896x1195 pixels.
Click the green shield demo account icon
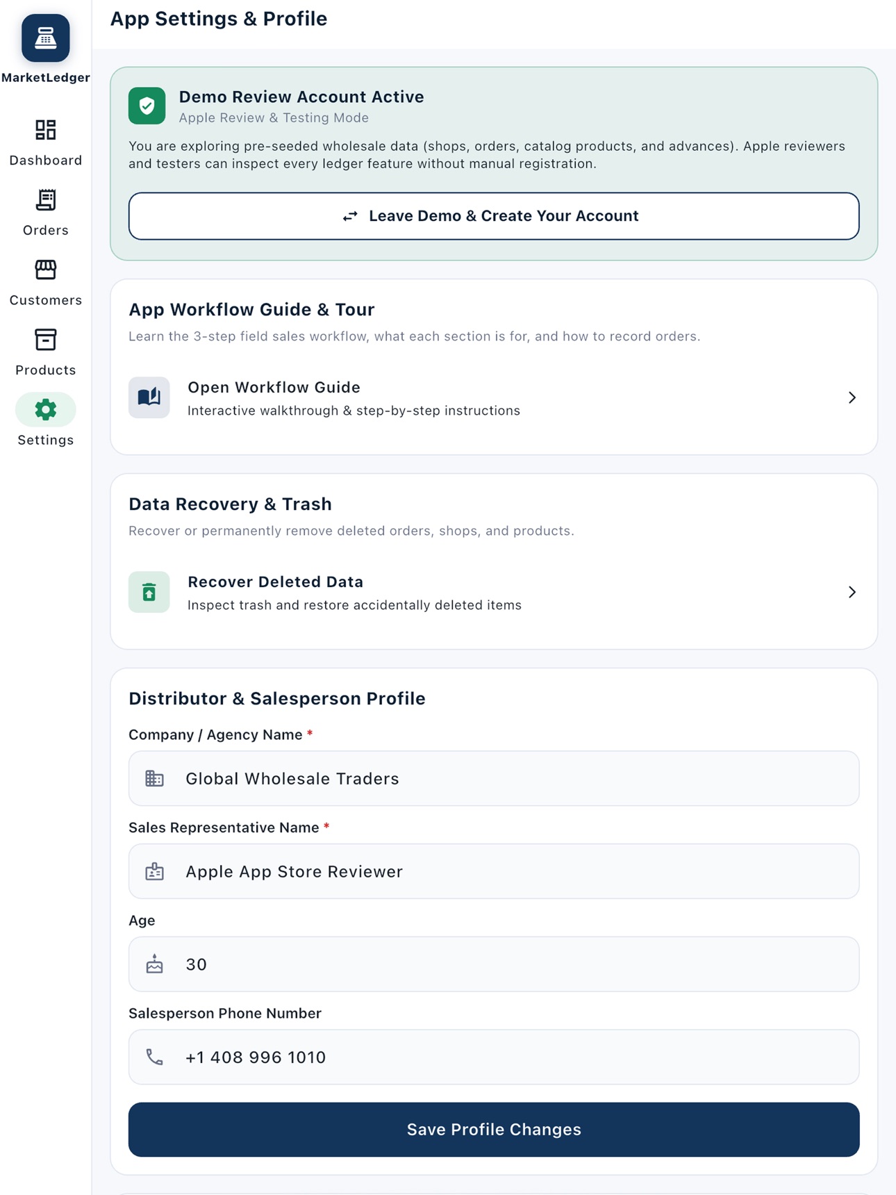[x=147, y=106]
